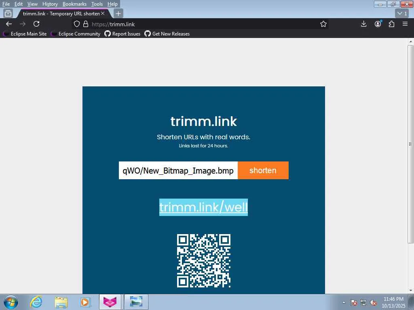
Task: Switch to the picture viewer taskbar button
Action: coord(136,302)
